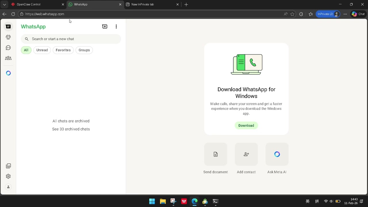Open the browser Extensions icon
Screen dimensions: 368x207
point(301,14)
